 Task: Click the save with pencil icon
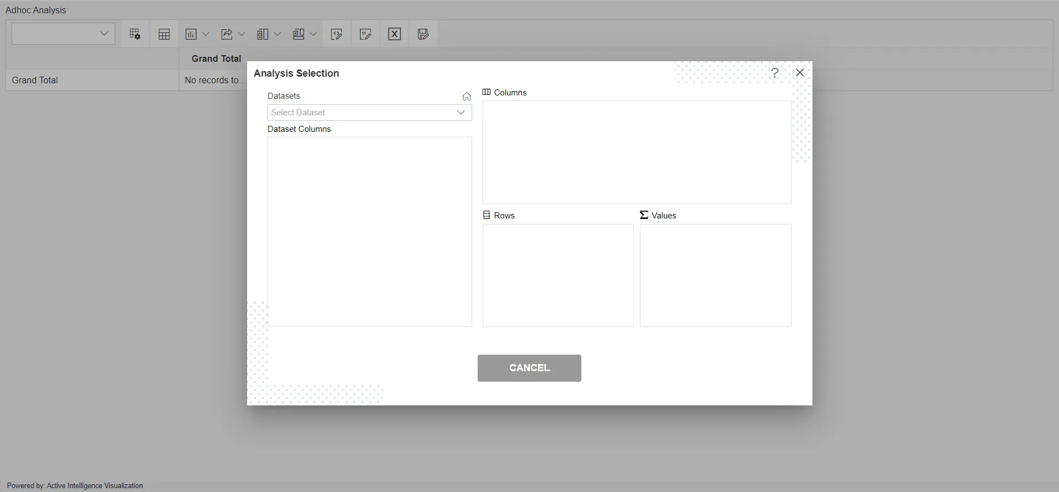[423, 34]
